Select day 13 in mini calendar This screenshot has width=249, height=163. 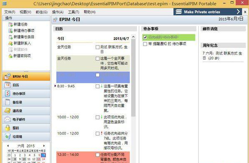click(39, 159)
